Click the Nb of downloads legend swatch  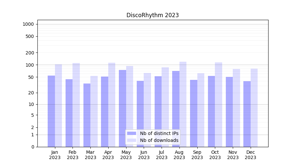coord(131,140)
